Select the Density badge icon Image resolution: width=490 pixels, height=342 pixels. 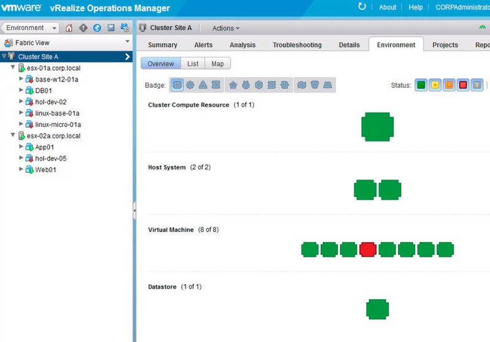click(328, 85)
